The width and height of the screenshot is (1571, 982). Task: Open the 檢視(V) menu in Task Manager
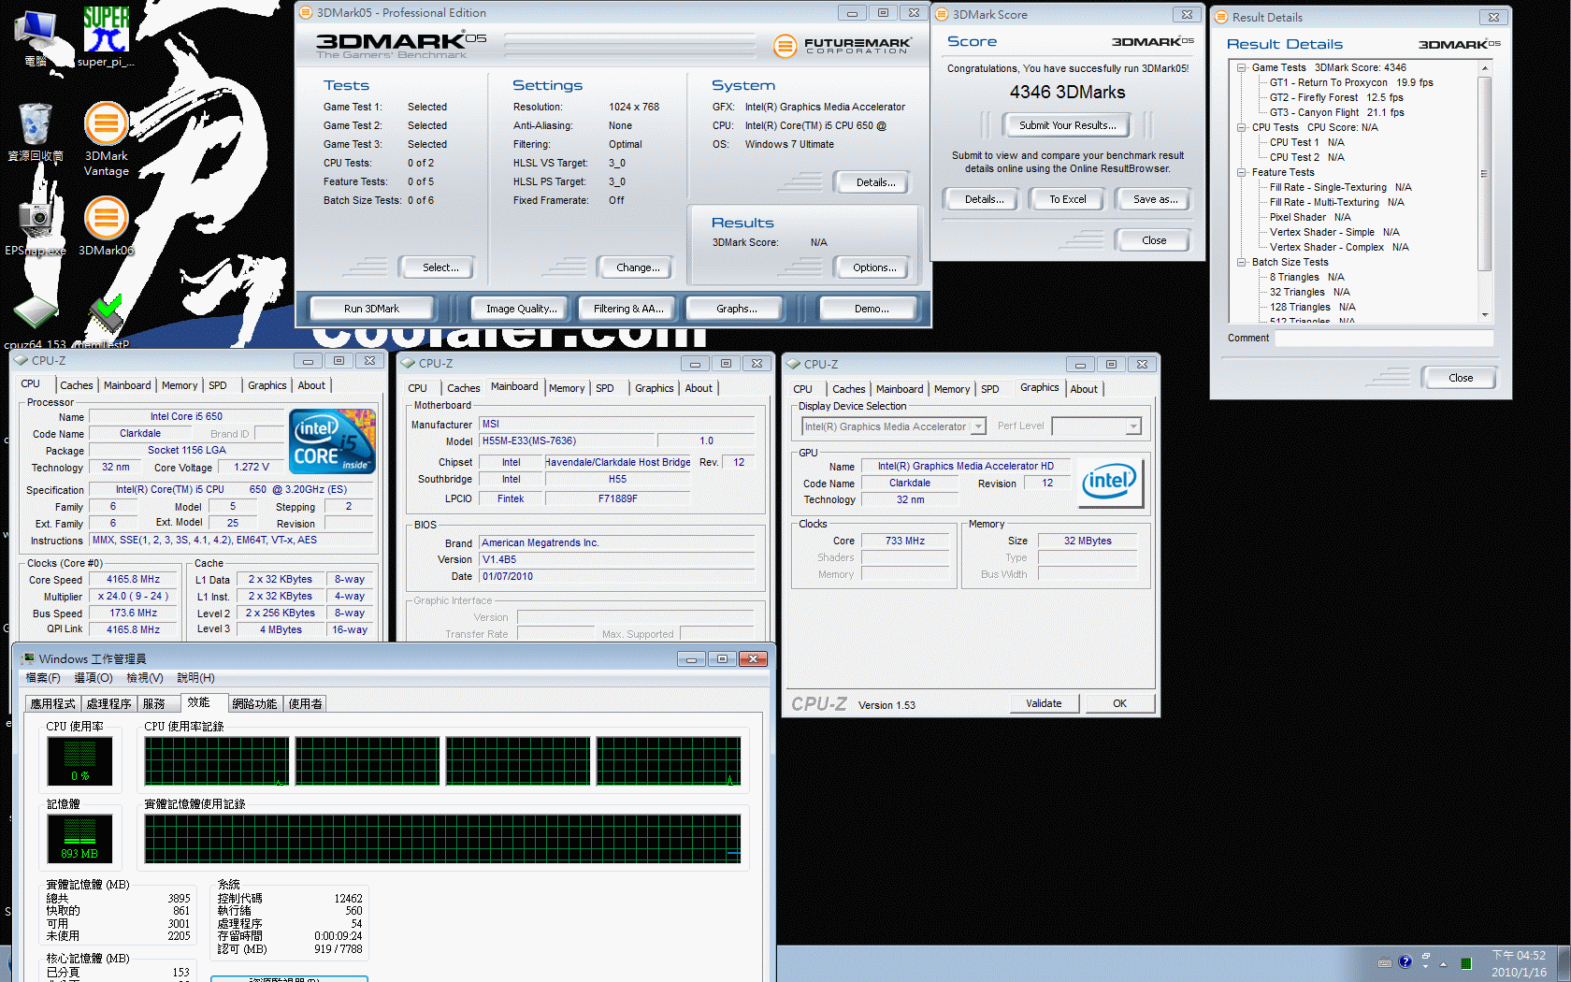tap(145, 678)
